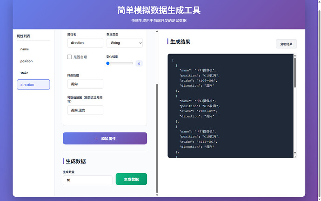The width and height of the screenshot is (321, 201).
Task: Select the stake attribute in the list
Action: click(x=33, y=73)
